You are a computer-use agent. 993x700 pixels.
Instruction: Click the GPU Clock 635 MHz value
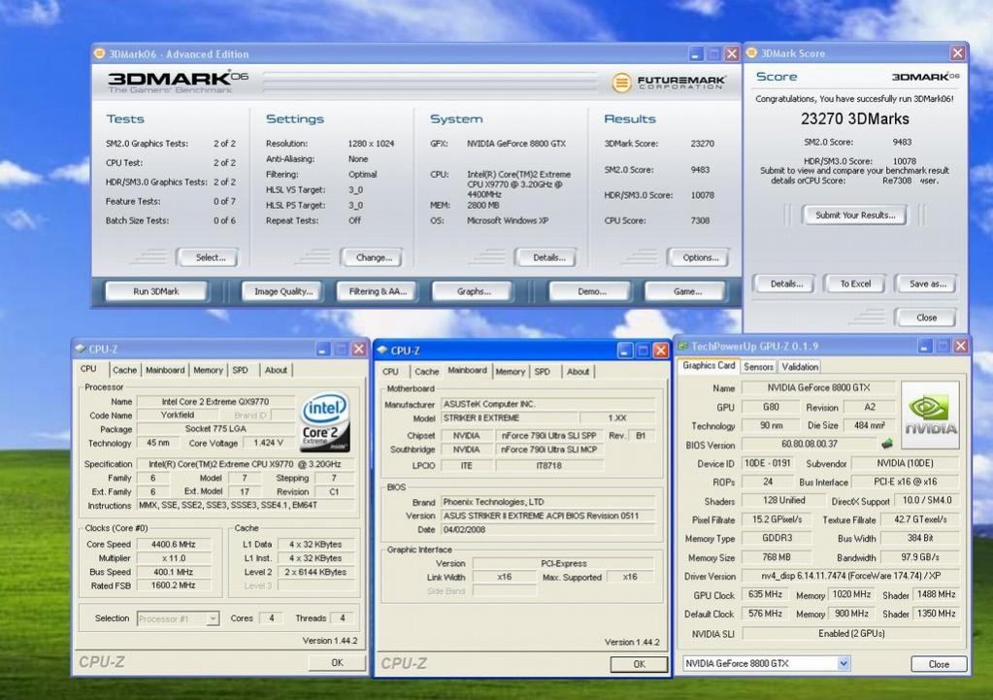click(764, 595)
